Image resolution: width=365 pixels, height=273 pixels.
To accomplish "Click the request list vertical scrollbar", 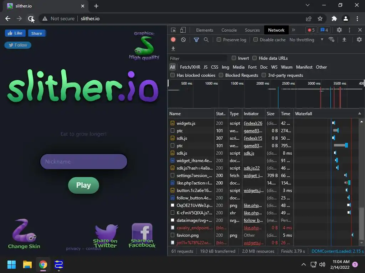I will tap(361, 223).
